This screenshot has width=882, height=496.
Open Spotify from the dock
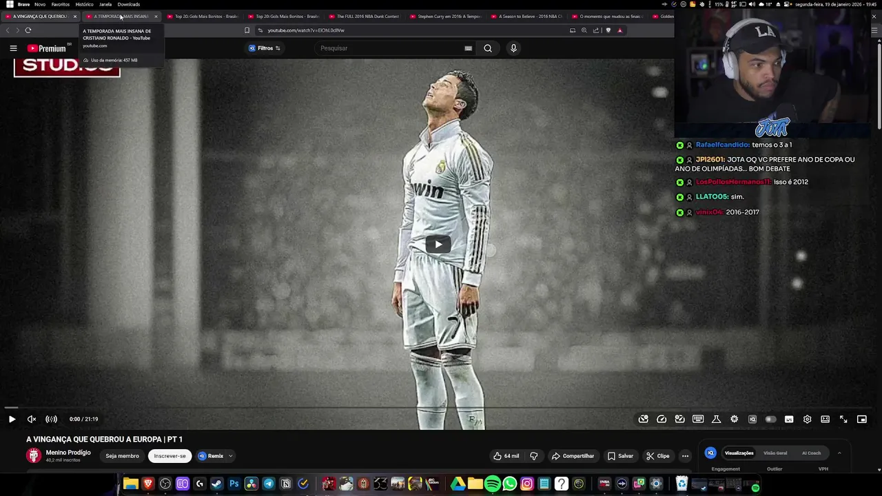(x=493, y=484)
